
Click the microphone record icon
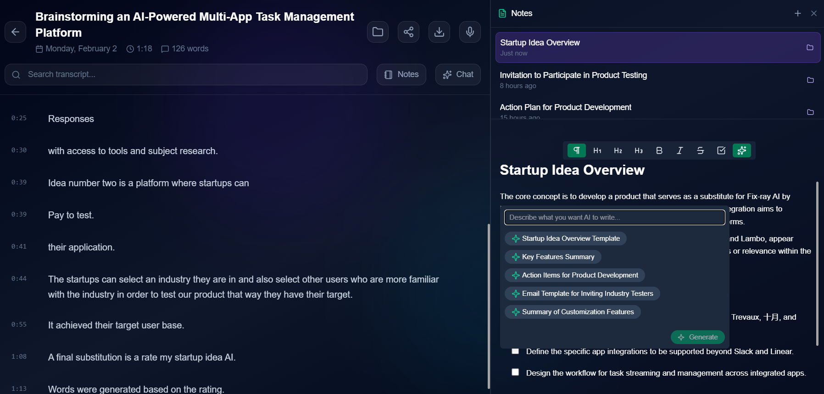click(x=470, y=32)
